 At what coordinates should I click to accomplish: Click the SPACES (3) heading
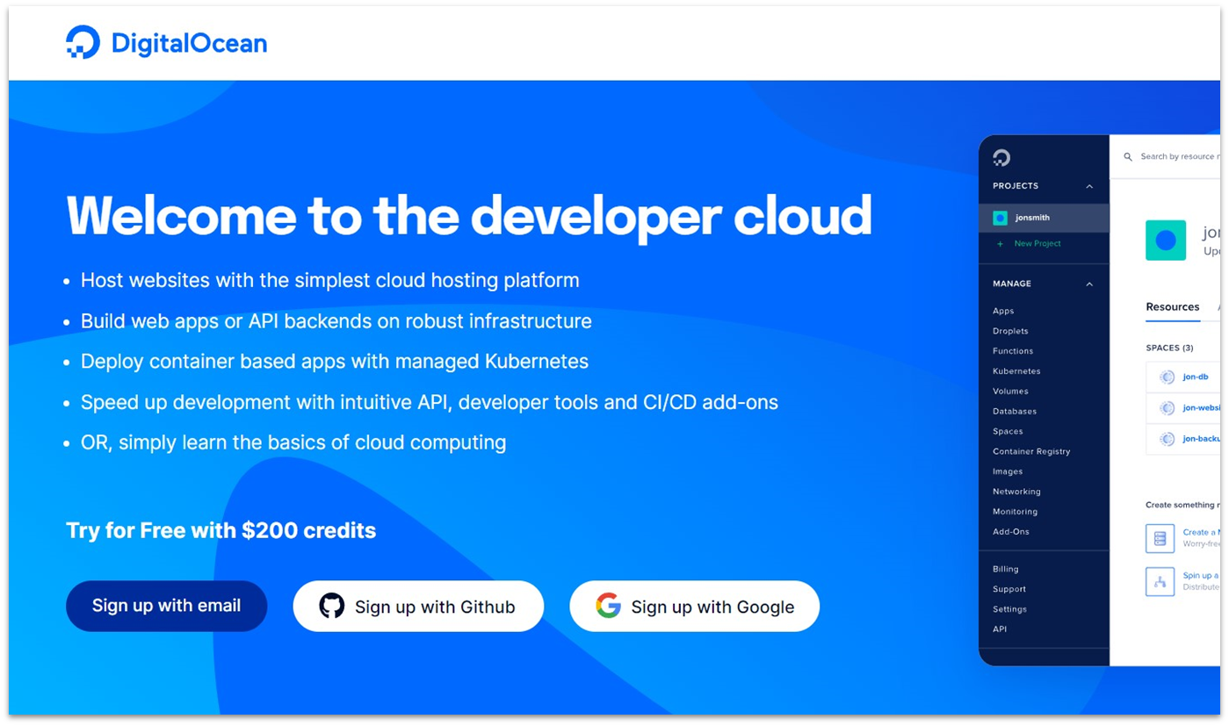click(1169, 349)
